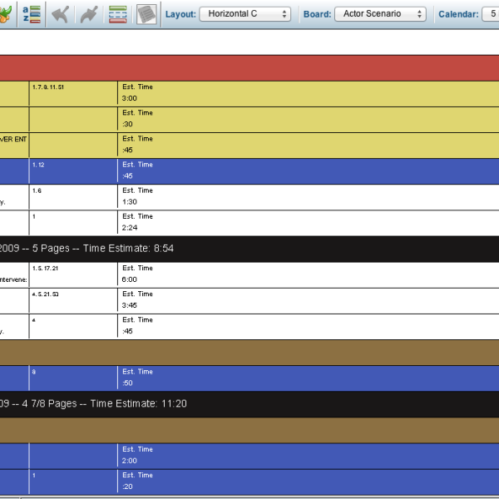The image size is (499, 499).
Task: Click the undo arrow in the toolbar
Action: [60, 14]
